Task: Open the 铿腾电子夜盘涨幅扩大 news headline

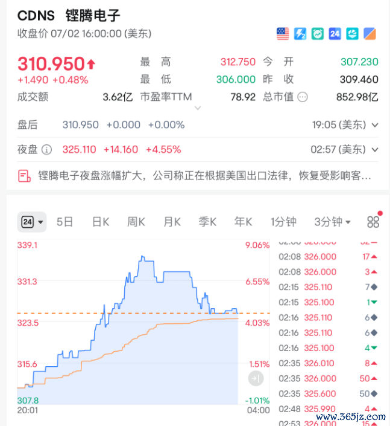Action: point(204,176)
